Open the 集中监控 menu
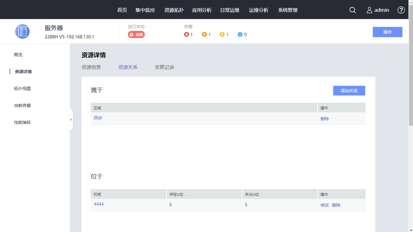The width and height of the screenshot is (413, 232). tap(145, 10)
